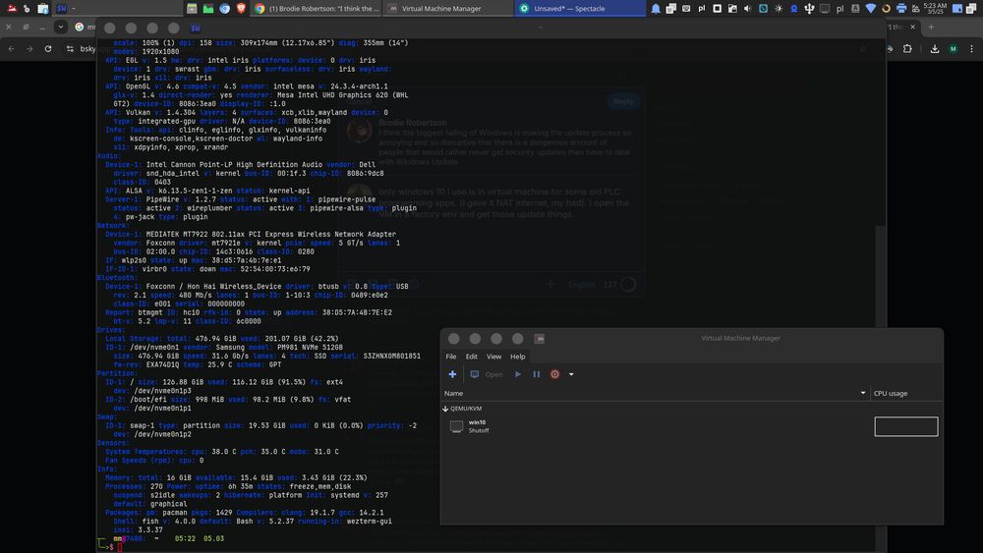This screenshot has height=553, width=983.
Task: Switch to Spectacle taskbar entry
Action: point(580,9)
